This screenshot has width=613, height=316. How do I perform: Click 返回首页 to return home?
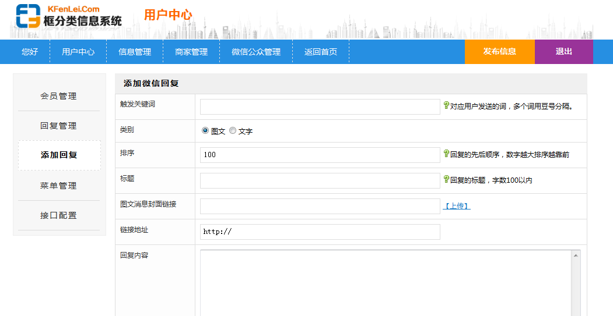[321, 52]
